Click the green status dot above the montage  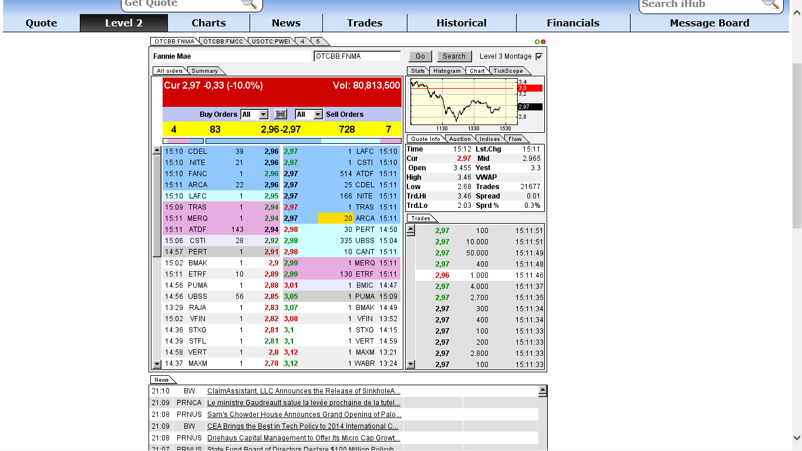537,41
